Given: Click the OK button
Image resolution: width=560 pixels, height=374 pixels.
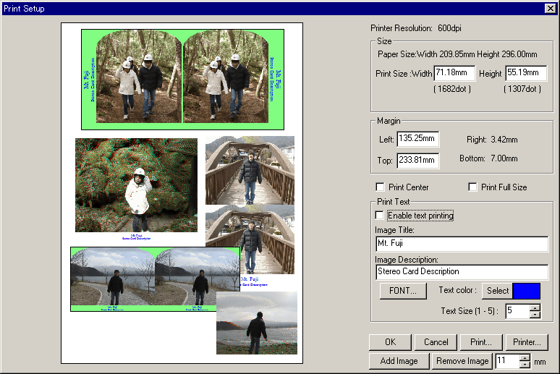Looking at the screenshot, I should pos(389,342).
